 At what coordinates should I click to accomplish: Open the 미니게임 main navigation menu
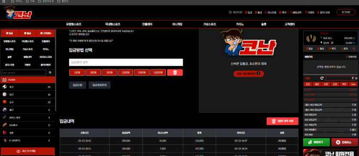click(x=177, y=24)
